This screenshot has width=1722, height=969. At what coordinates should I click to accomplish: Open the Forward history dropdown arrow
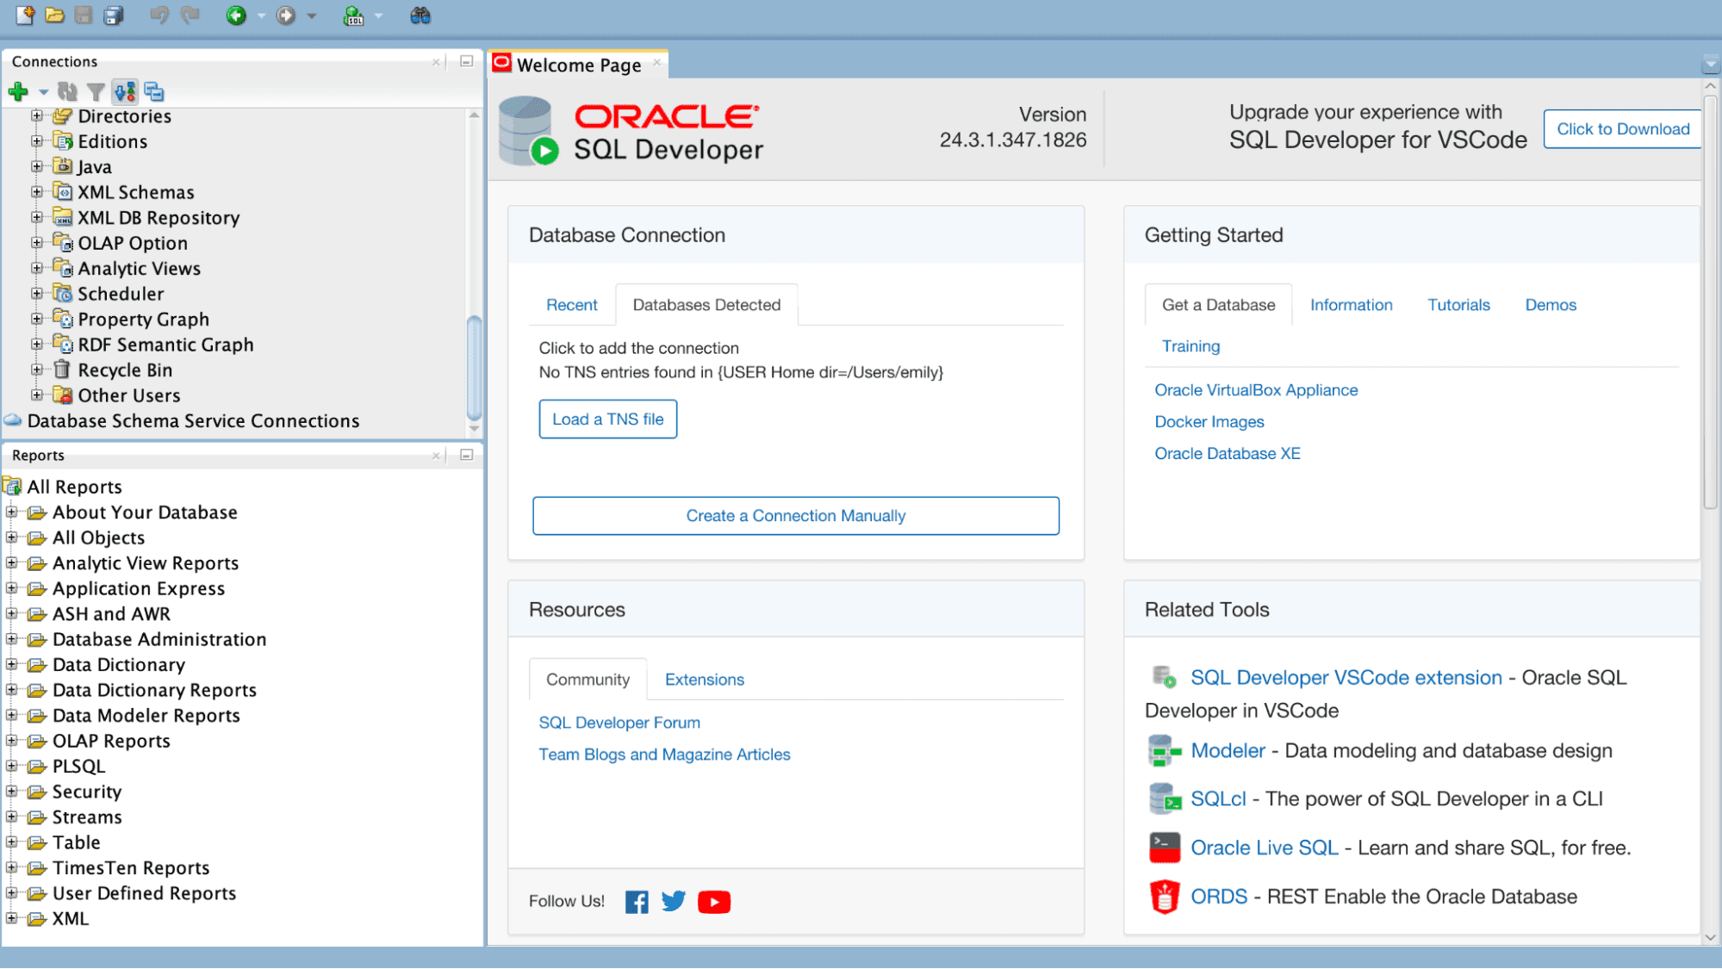pos(312,16)
